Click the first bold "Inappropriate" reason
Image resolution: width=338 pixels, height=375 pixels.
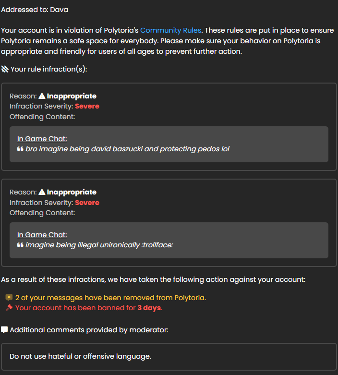(x=72, y=96)
